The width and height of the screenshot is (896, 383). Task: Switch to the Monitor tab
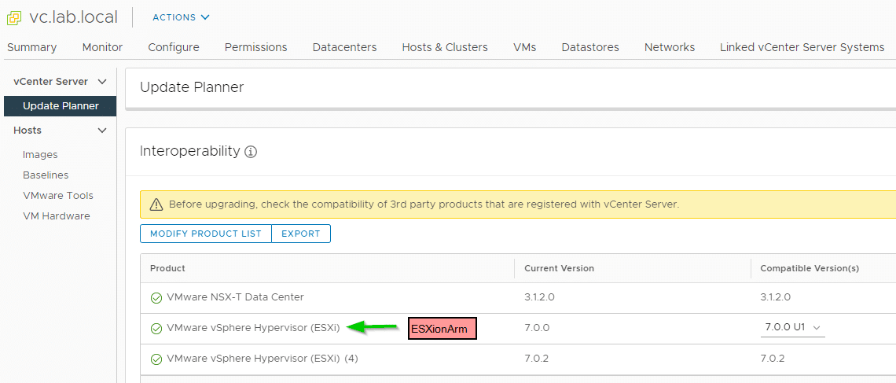pyautogui.click(x=102, y=47)
